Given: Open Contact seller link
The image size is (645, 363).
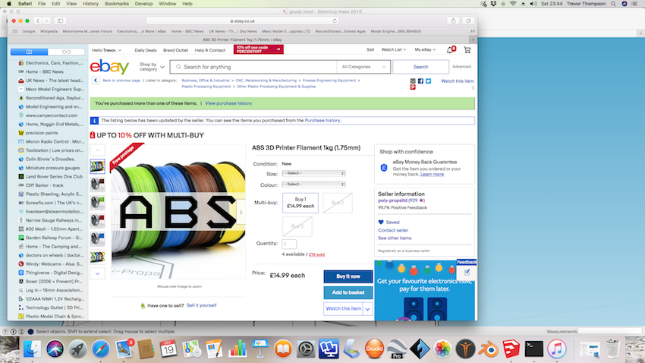Looking at the screenshot, I should [393, 230].
